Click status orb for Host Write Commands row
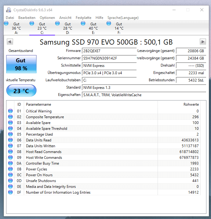The height and width of the screenshot is (219, 211). [x=10, y=157]
